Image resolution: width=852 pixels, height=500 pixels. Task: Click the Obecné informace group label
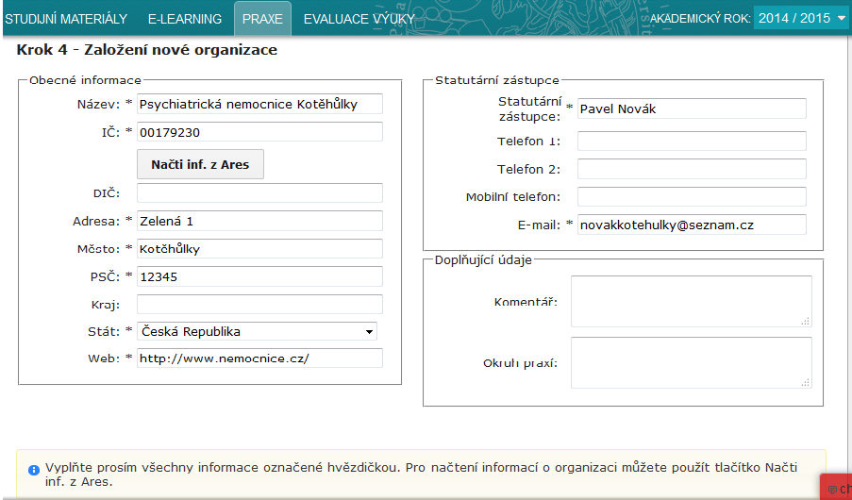[x=85, y=80]
